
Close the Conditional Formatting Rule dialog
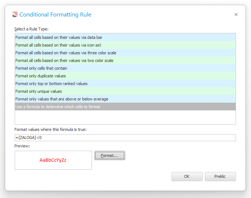pyautogui.click(x=236, y=15)
